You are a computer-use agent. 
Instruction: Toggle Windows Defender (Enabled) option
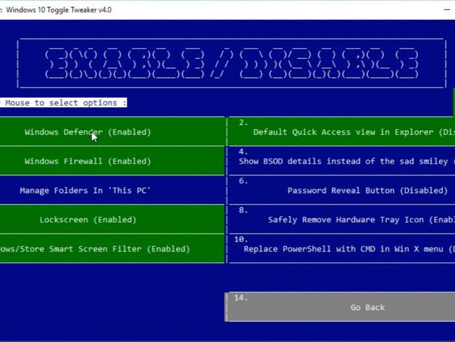(x=112, y=132)
